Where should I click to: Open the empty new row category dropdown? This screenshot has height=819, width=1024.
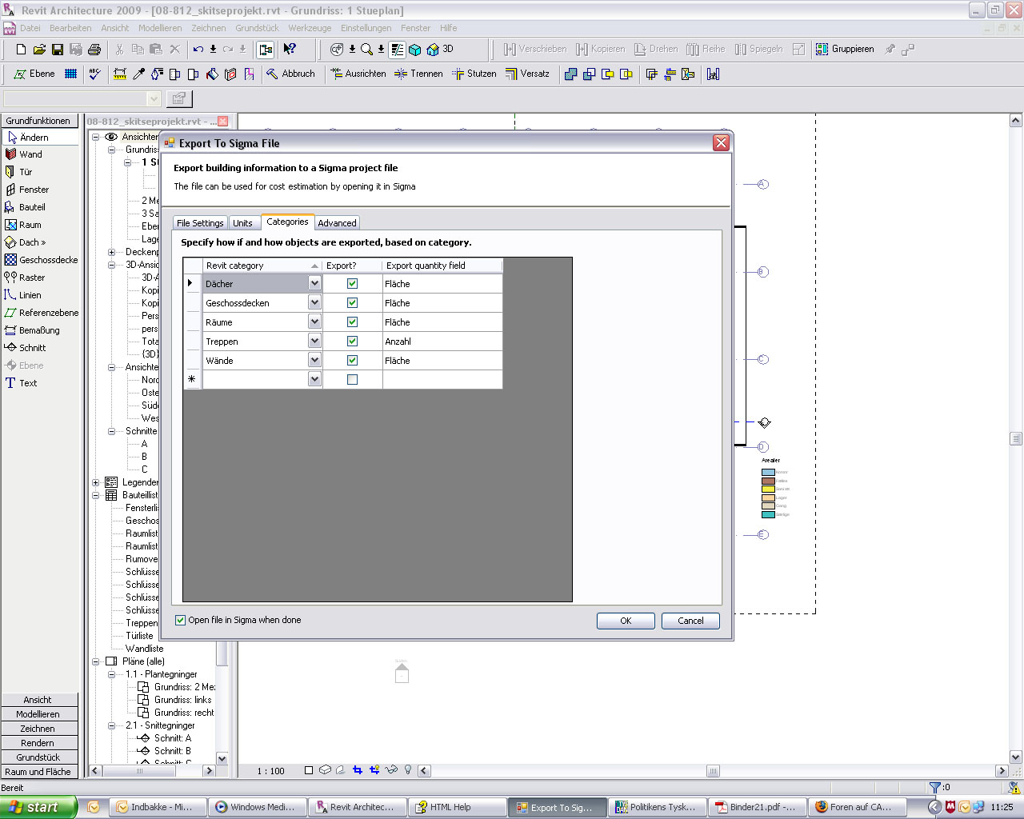click(314, 379)
